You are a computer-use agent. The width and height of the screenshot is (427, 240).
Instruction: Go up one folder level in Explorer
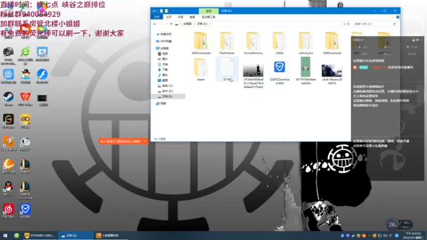[171, 24]
